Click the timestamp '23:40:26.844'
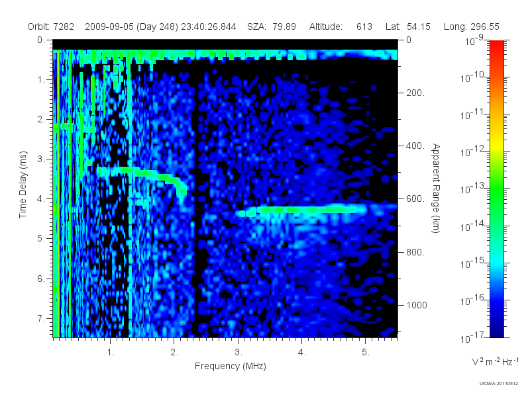 (x=209, y=26)
